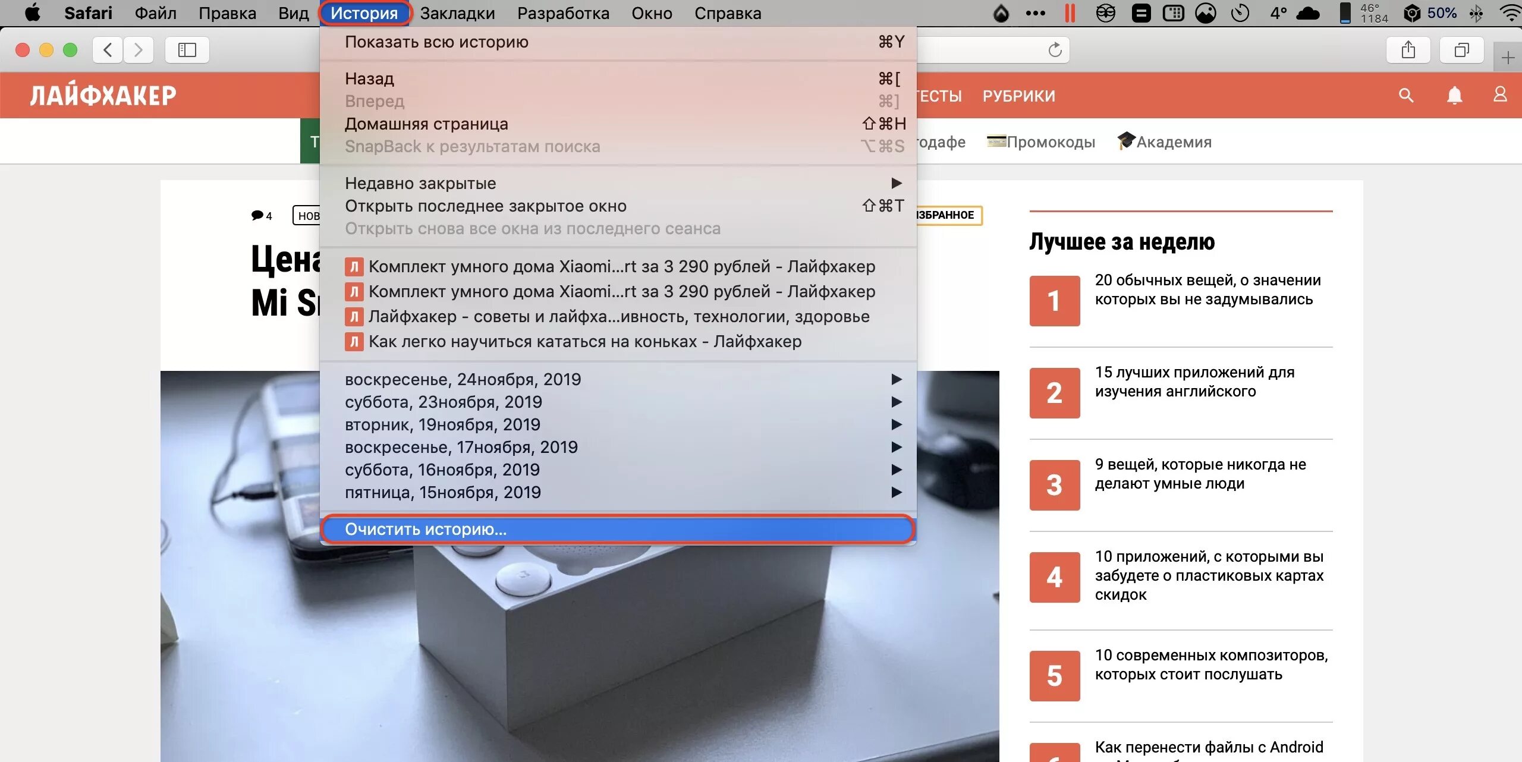Open the Wi-Fi status menu

1510,13
